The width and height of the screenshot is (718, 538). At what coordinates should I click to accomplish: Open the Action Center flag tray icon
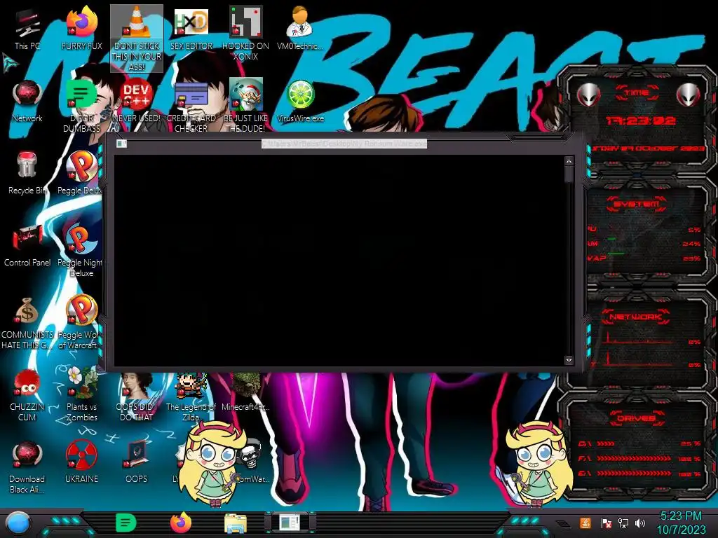(x=607, y=523)
